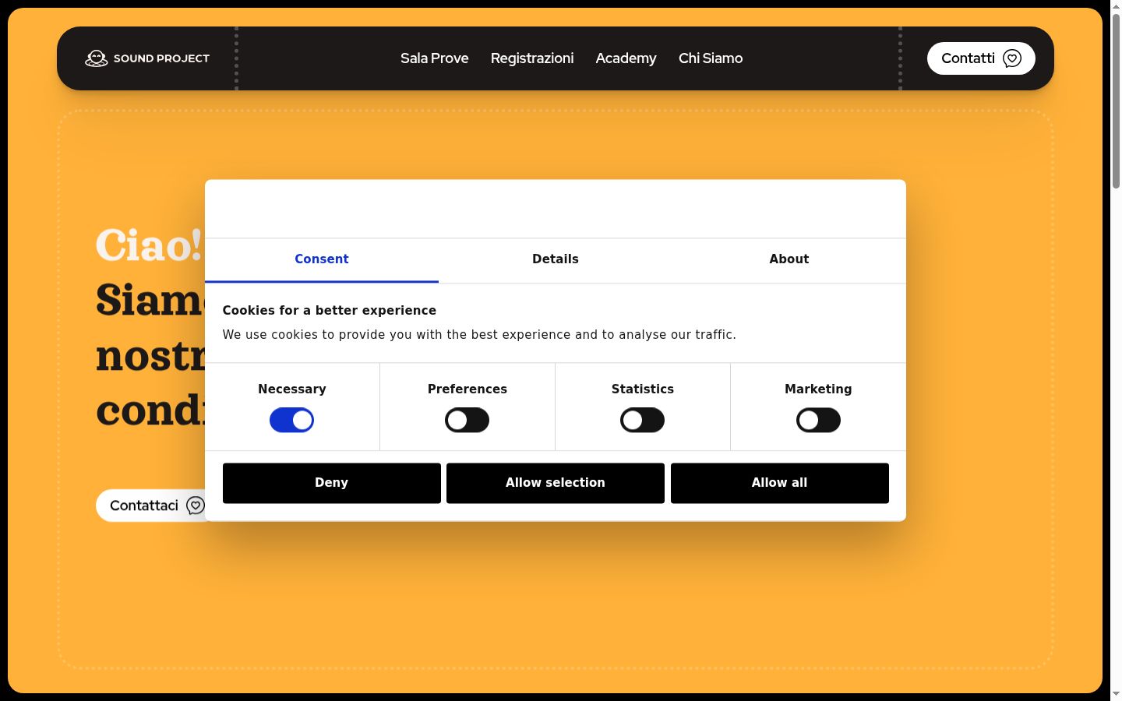Viewport: 1122px width, 701px height.
Task: Click the 'We use cookies' description text
Action: tap(479, 335)
